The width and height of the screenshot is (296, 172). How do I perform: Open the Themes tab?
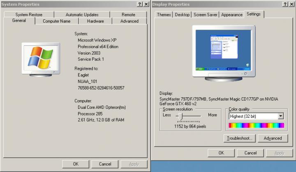click(x=164, y=15)
